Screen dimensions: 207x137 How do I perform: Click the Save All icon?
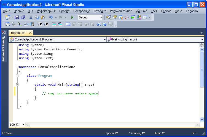coord(23,17)
